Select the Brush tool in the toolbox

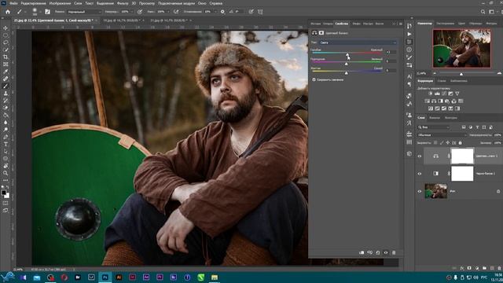tap(6, 86)
